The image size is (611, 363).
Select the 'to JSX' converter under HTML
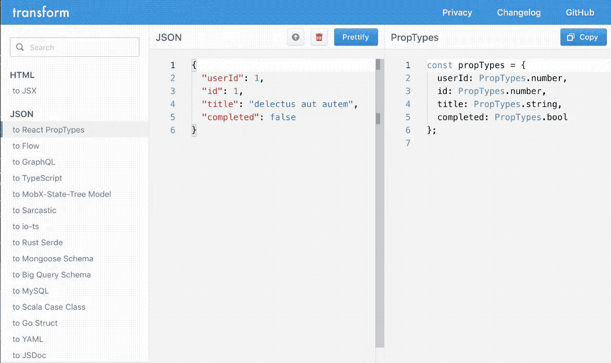coord(23,90)
